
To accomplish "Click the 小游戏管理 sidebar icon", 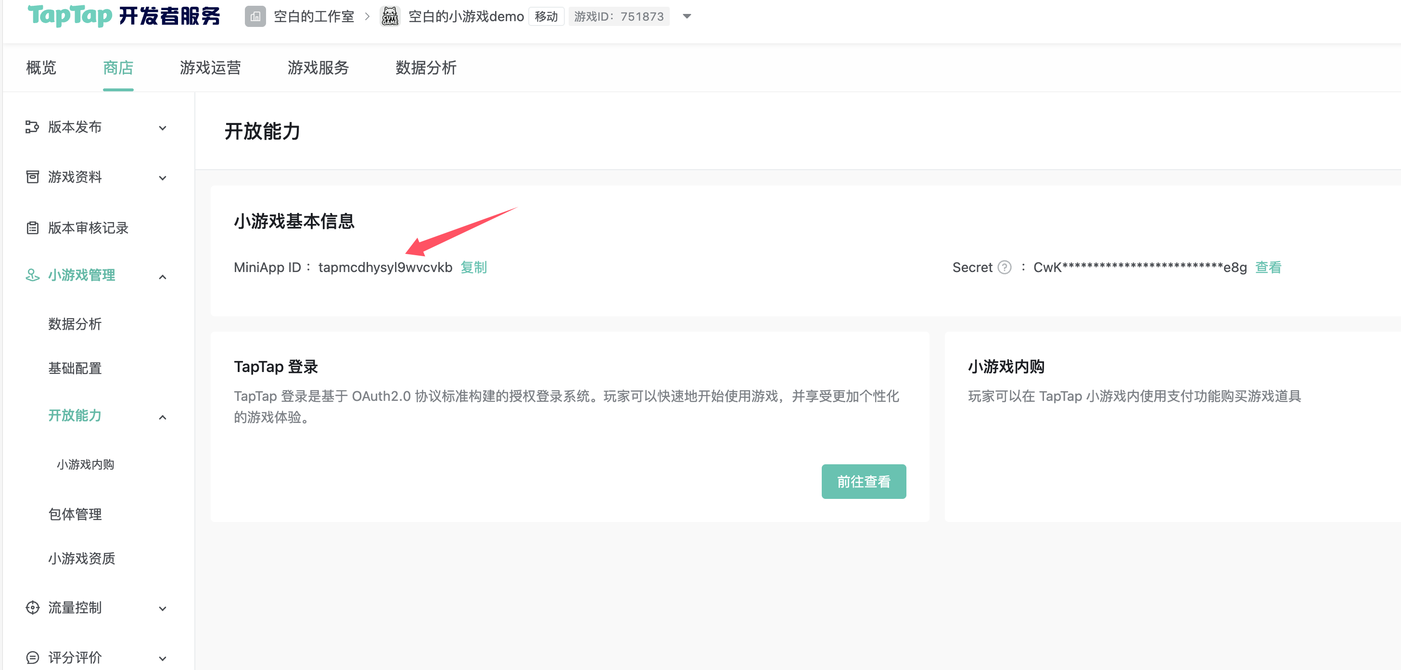I will click(x=32, y=275).
